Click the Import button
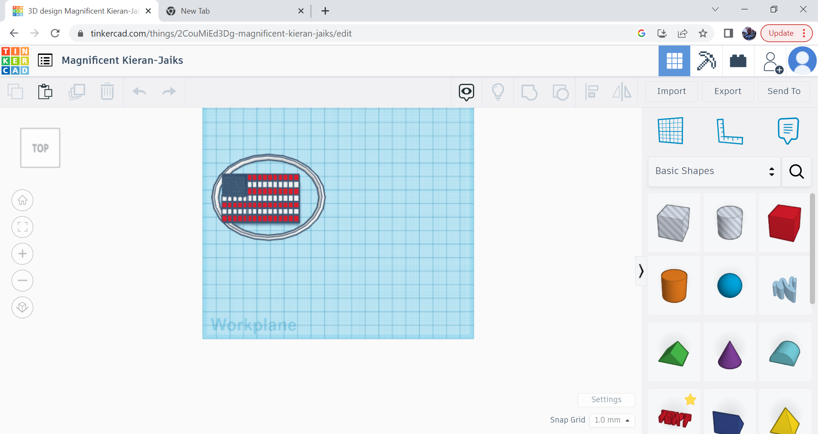Viewport: 818px width, 434px height. (x=671, y=91)
